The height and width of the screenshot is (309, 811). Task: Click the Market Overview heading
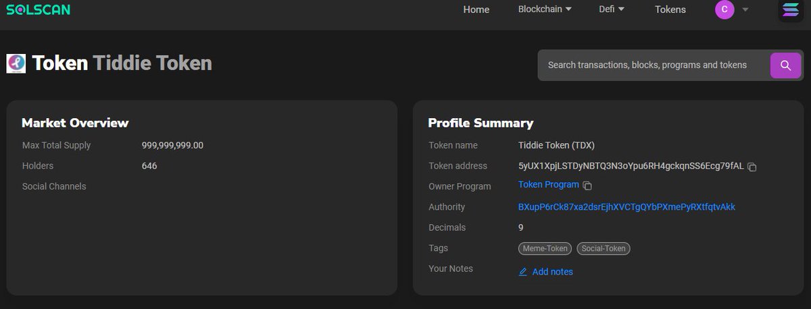pyautogui.click(x=75, y=123)
